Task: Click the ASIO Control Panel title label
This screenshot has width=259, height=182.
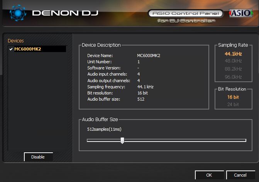Action: (x=186, y=13)
